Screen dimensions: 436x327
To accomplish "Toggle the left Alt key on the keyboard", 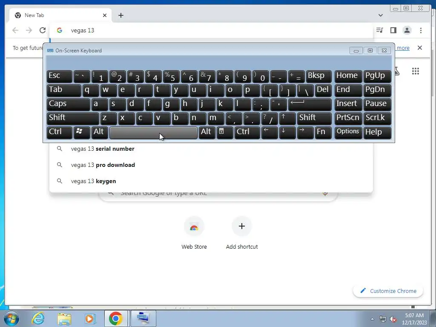I will [x=100, y=132].
